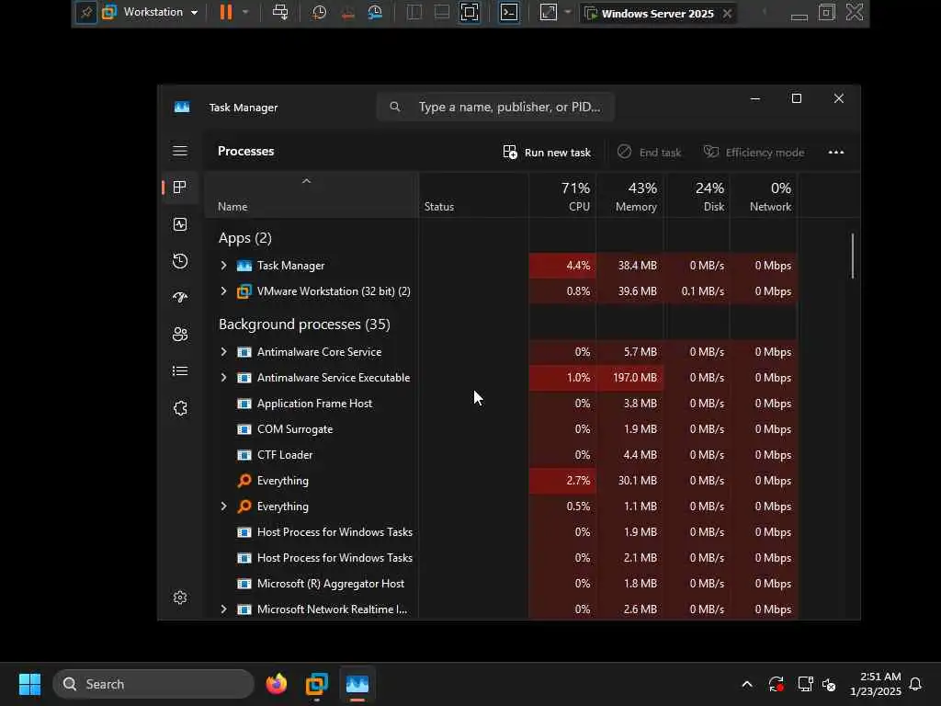Open the Details page from the sidebar

point(180,371)
